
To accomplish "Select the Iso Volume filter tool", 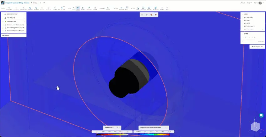I will click(x=36, y=8).
